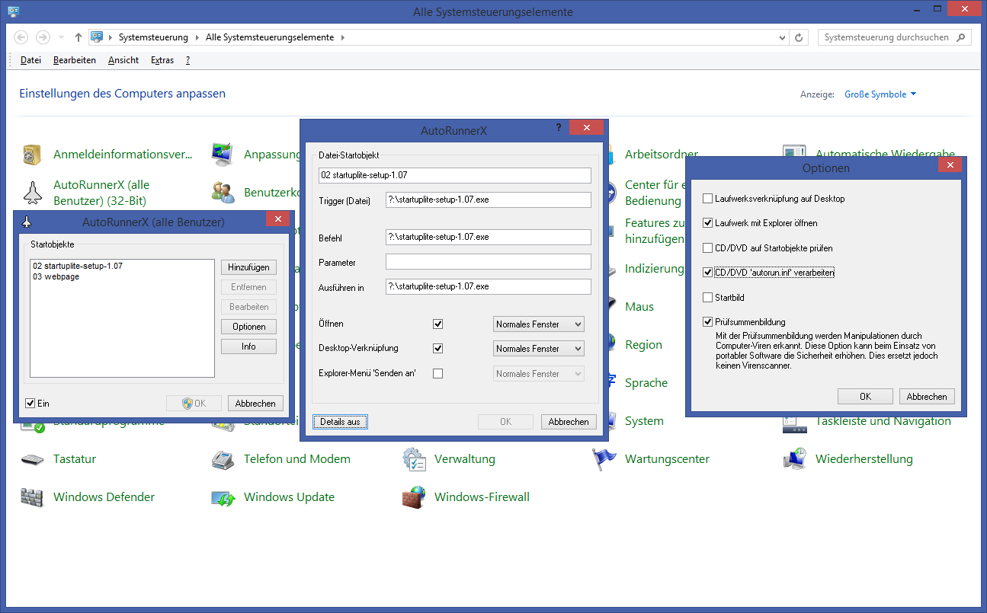987x613 pixels.
Task: Click the Ausführen in input field
Action: click(489, 287)
